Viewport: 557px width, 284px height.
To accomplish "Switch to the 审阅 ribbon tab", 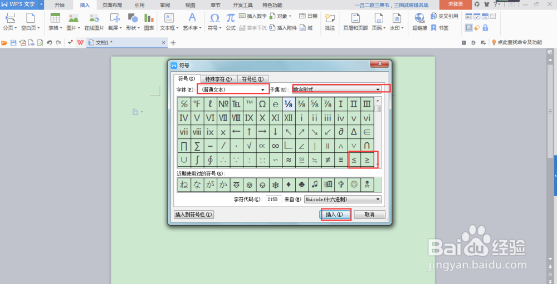I will pos(165,5).
